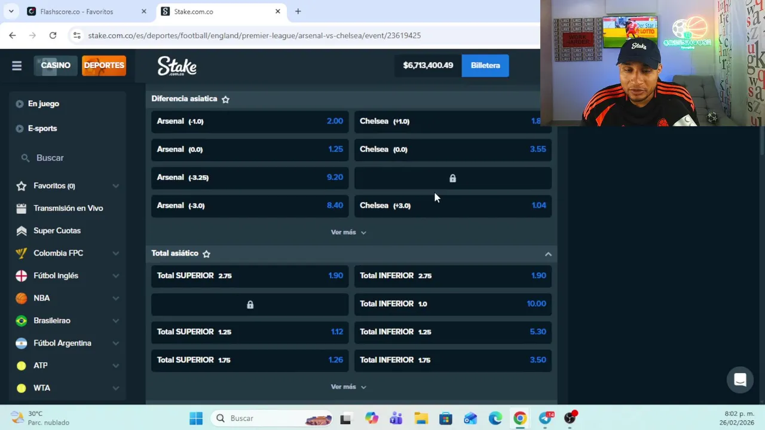Open the Billetera wallet button
The width and height of the screenshot is (765, 430).
[x=485, y=66]
